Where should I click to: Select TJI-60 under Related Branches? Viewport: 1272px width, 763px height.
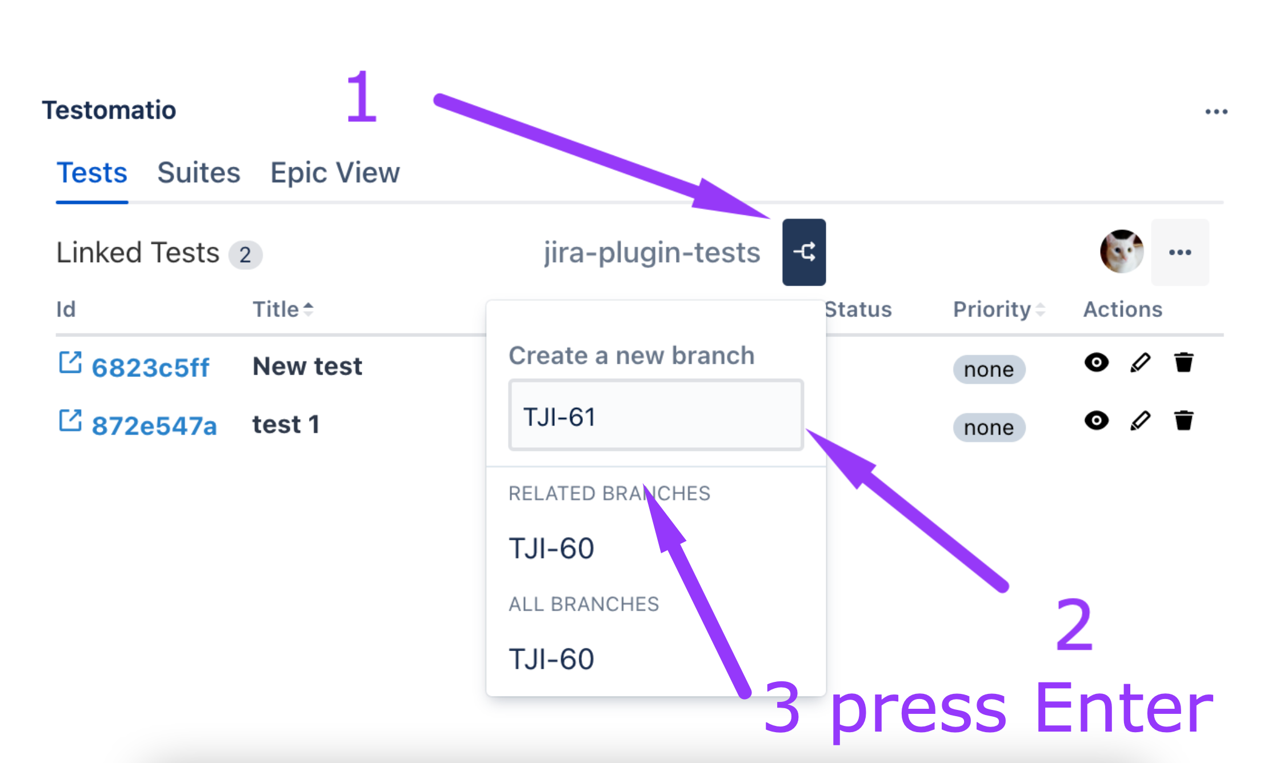[x=551, y=548]
